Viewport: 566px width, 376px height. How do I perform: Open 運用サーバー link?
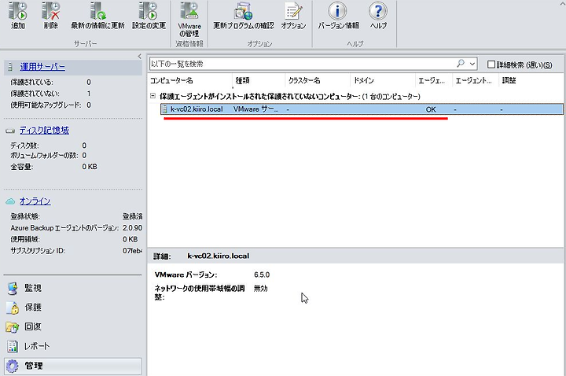[x=42, y=67]
